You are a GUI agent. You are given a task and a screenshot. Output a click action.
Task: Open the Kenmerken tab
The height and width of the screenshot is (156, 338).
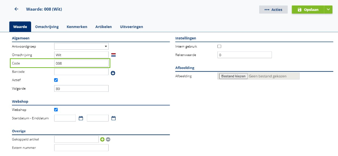pos(77,27)
